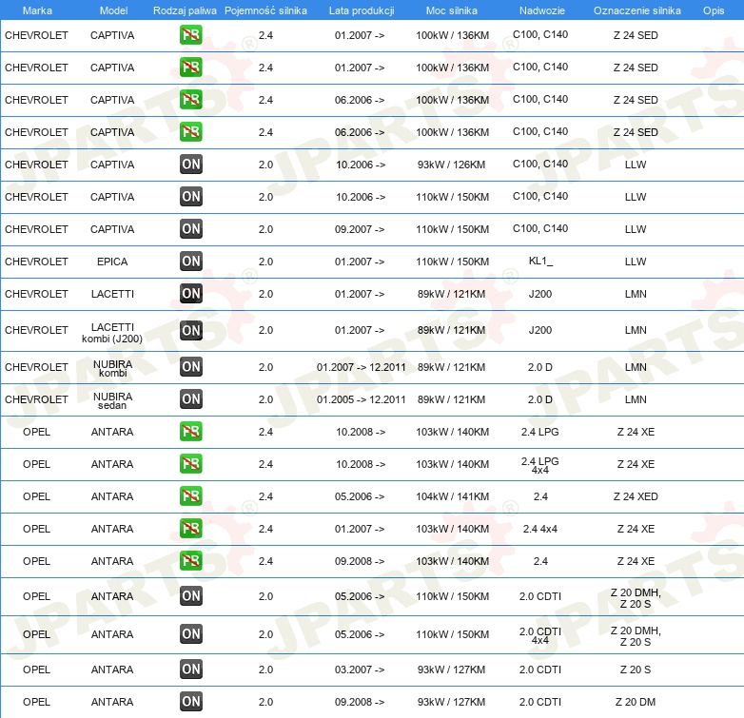The image size is (744, 718).
Task: Click the 2.0 capacity cell in the EPICA row
Action: pos(265,262)
